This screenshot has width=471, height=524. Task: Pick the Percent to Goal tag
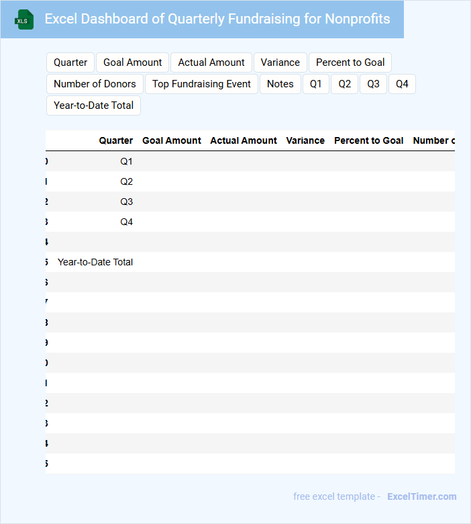coord(350,62)
